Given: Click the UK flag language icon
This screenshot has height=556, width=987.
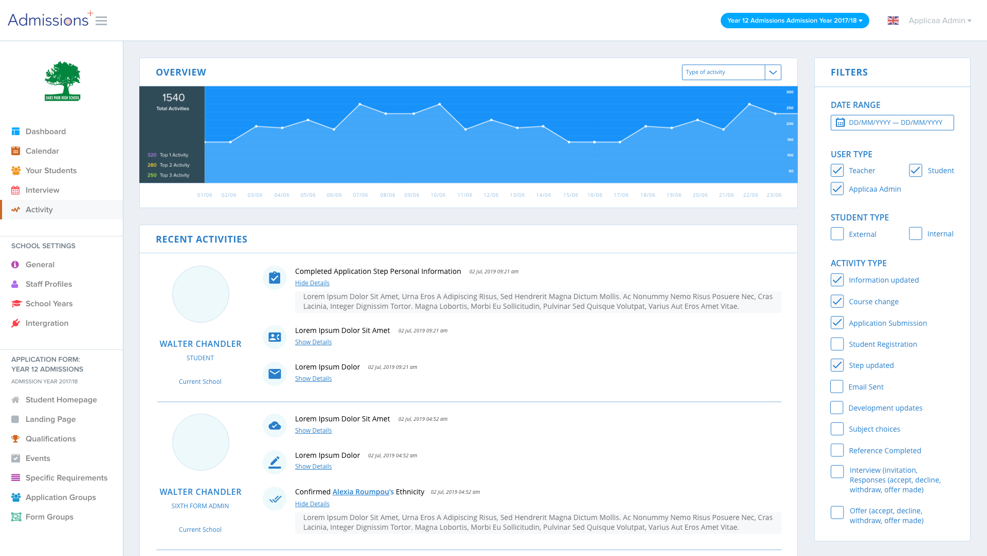Looking at the screenshot, I should pos(893,21).
